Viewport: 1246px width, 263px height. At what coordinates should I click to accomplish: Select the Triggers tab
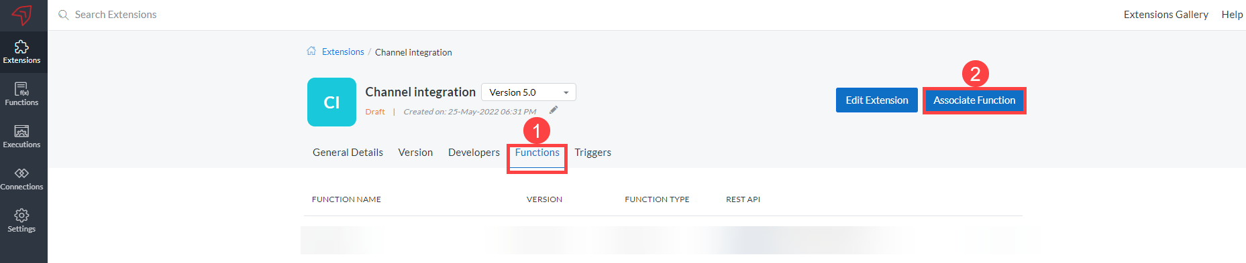593,153
